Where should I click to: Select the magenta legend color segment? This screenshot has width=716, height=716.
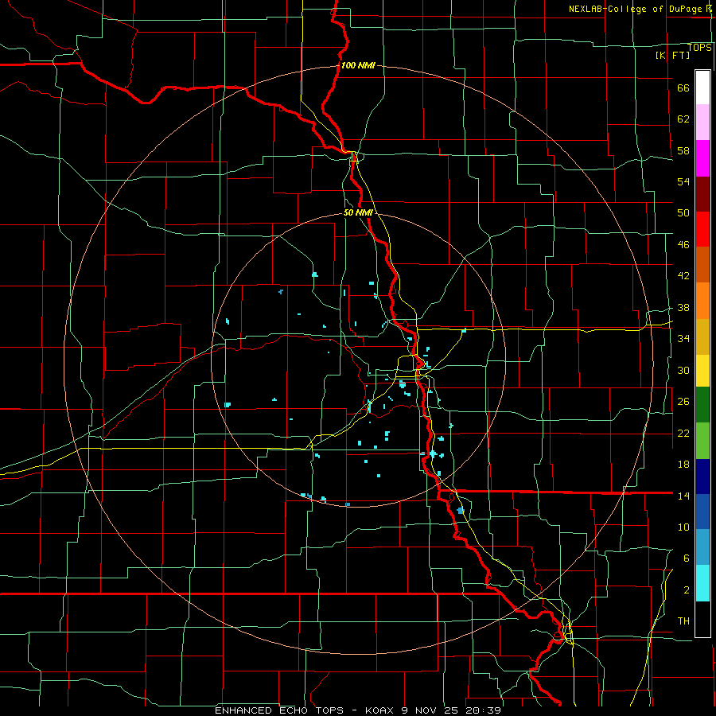pyautogui.click(x=702, y=158)
